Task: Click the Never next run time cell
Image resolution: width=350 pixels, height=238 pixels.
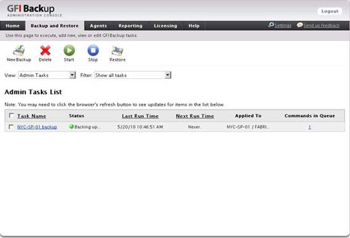Action: 195,127
